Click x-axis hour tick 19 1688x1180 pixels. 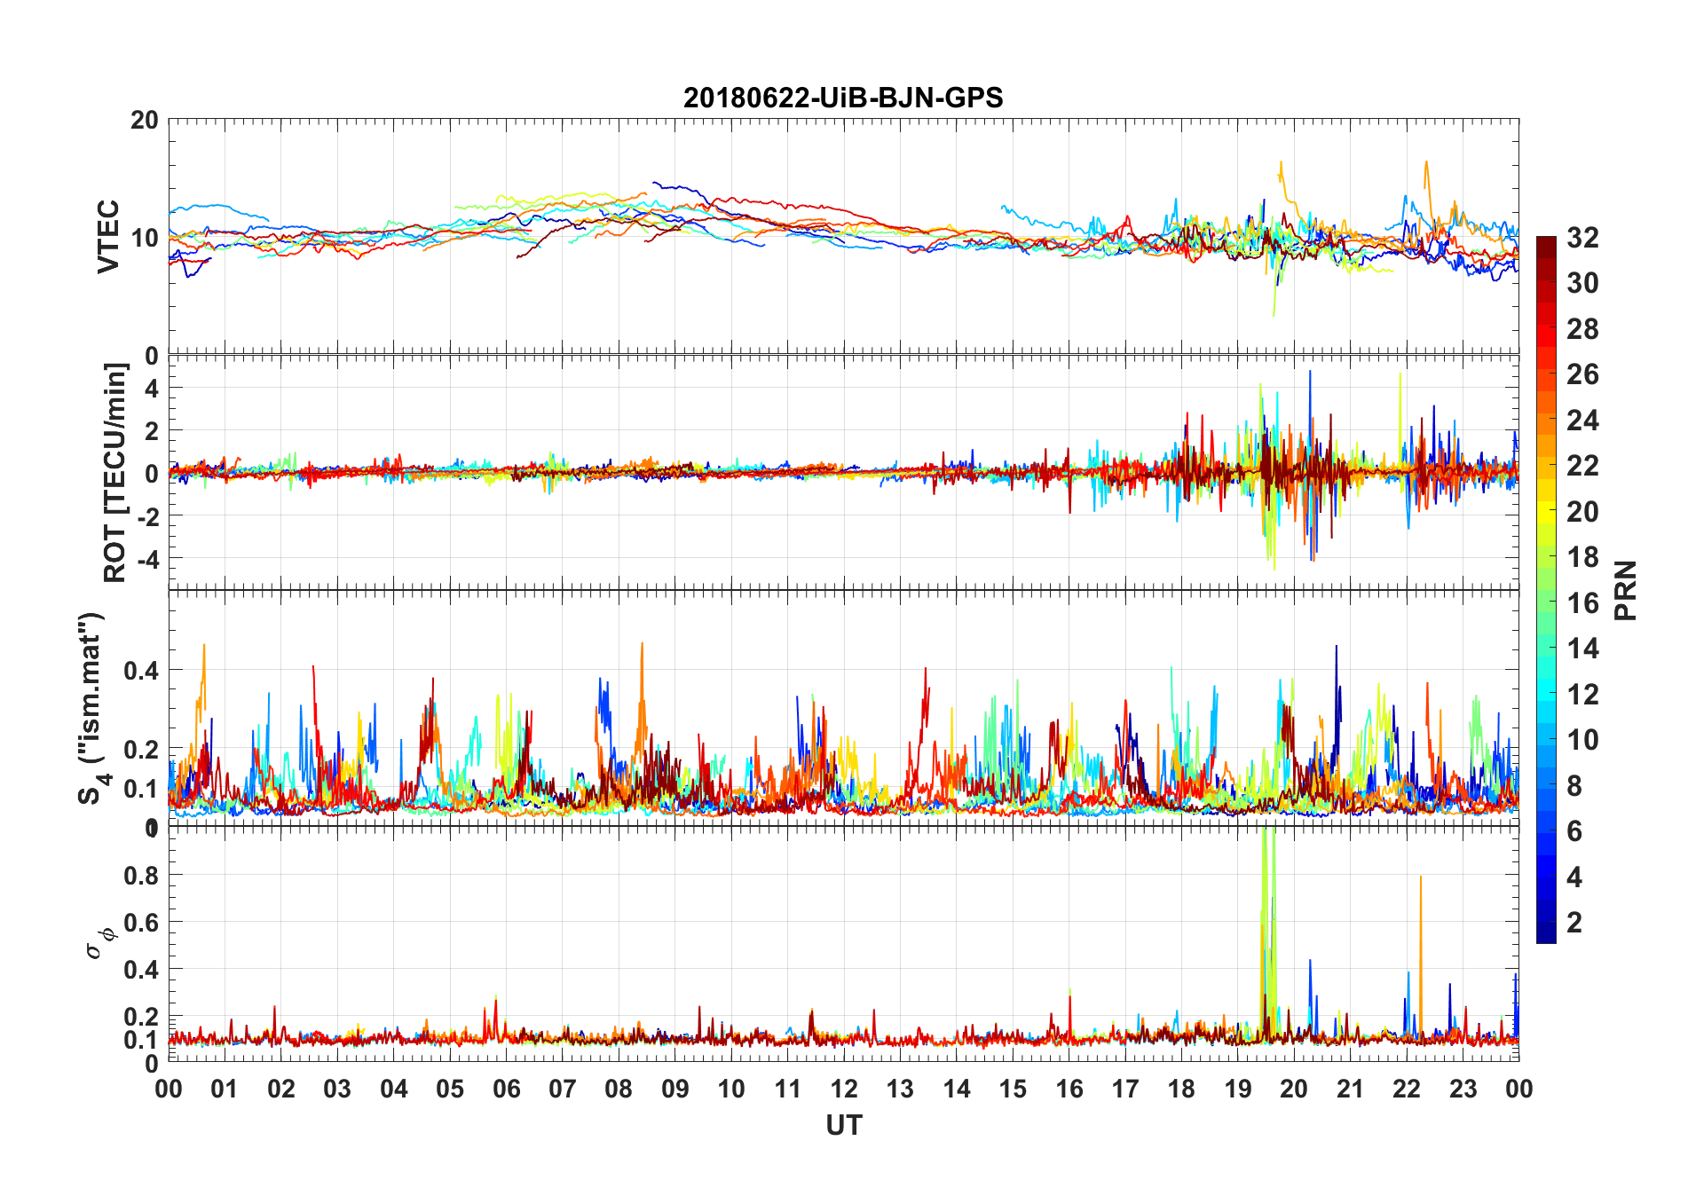(x=1238, y=1089)
